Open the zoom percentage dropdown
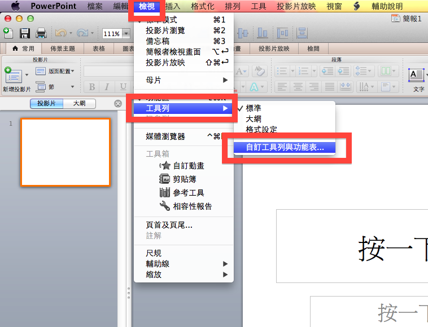 click(x=126, y=34)
